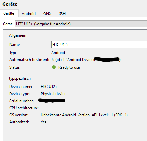The width and height of the screenshot is (147, 141).
Task: Open the QNX tab
Action: click(47, 14)
